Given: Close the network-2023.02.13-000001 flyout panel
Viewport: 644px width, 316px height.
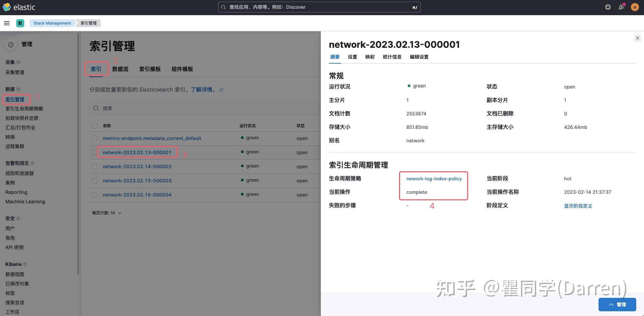Looking at the screenshot, I should (x=637, y=38).
